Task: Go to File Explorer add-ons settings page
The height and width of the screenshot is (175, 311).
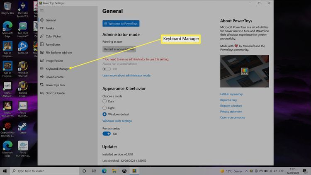Action: [x=58, y=53]
